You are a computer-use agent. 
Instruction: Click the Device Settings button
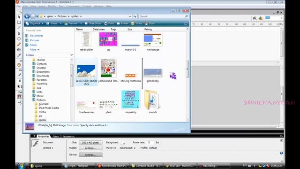pos(90,154)
